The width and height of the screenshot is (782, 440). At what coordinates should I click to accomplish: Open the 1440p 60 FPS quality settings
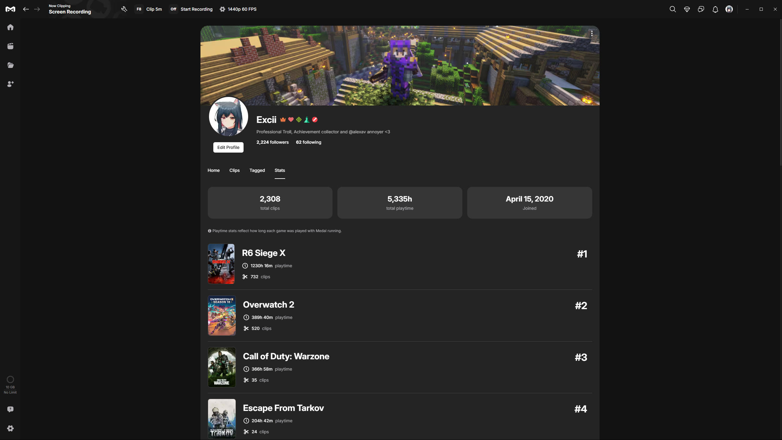[238, 9]
